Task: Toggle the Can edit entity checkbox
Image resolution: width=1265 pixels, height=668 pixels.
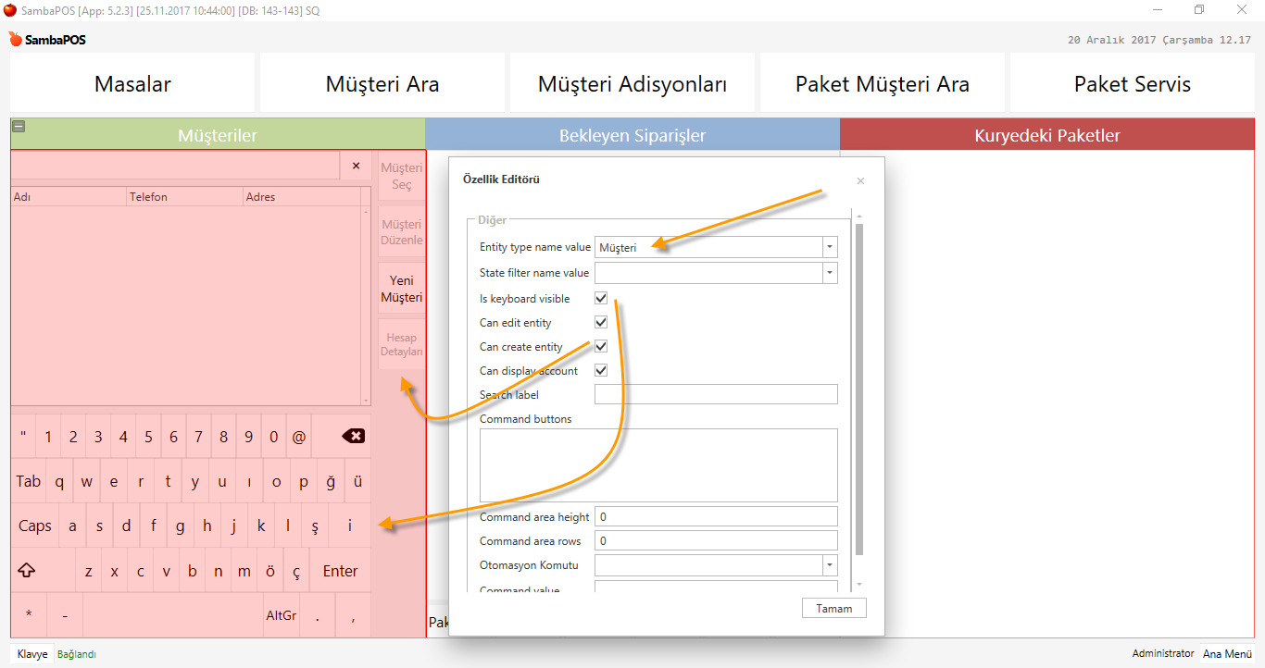Action: point(601,322)
